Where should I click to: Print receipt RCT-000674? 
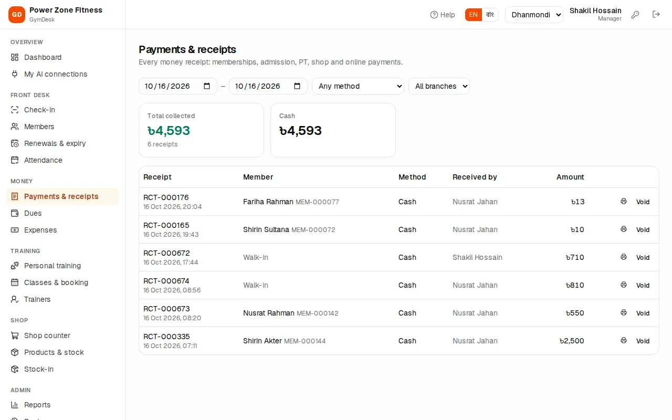(x=624, y=285)
